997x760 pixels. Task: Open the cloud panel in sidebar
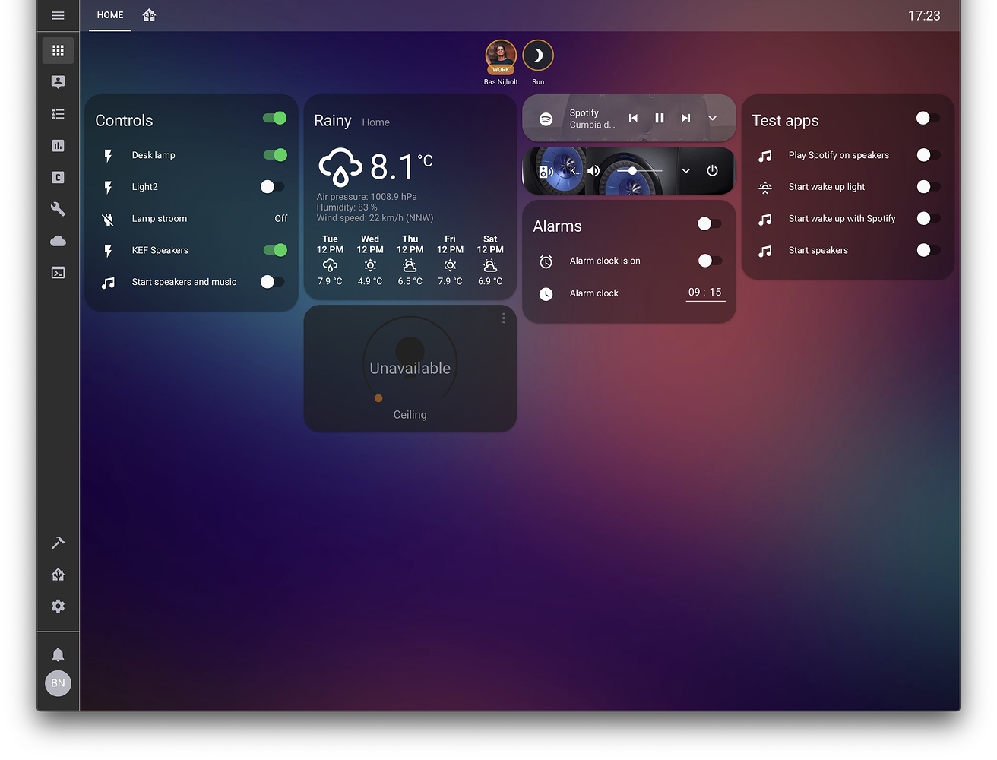pos(58,241)
